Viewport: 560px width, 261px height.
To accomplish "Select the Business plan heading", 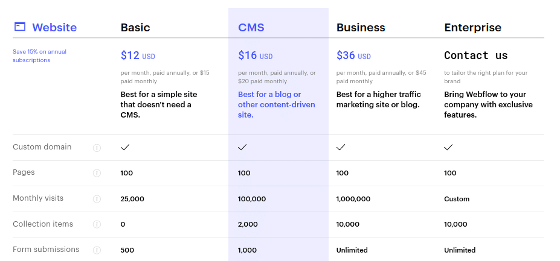I will point(361,28).
